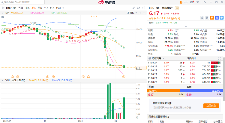The height and width of the screenshot is (123, 225).
Task: Click the 6.18 current price axis label
Action: pos(141,68)
